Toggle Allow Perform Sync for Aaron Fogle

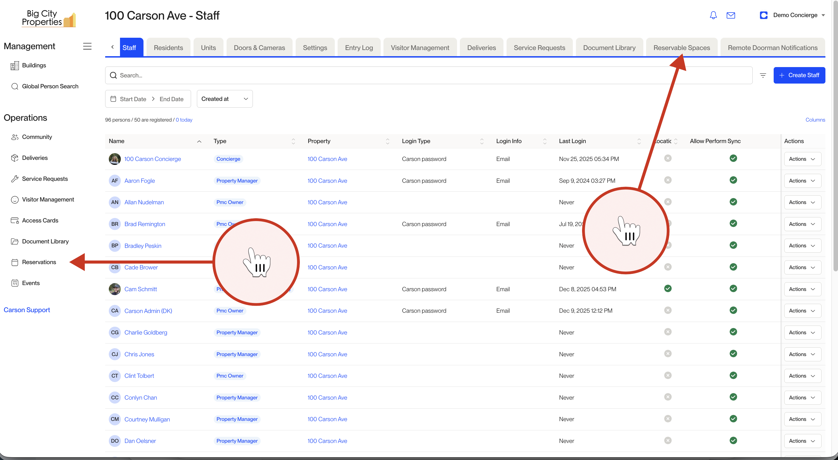(733, 180)
